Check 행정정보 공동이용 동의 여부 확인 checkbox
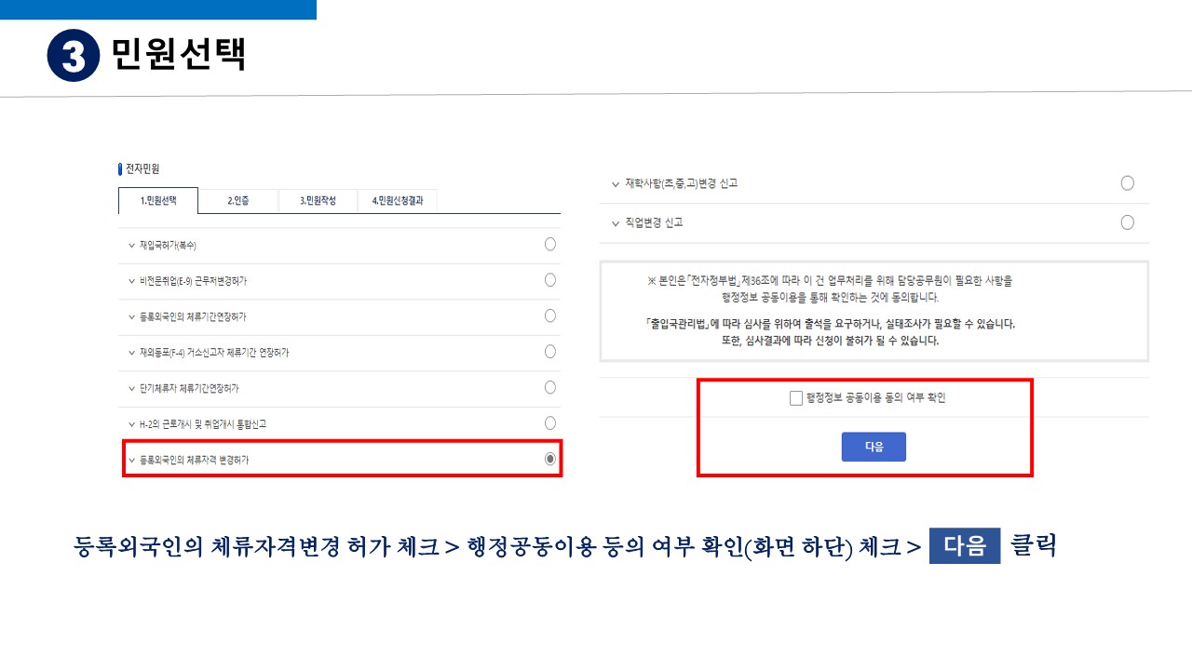 coord(795,398)
